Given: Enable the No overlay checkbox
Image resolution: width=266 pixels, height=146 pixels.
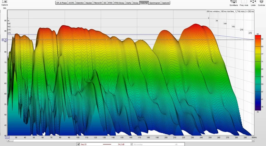Looking at the screenshot, I should coord(132,144).
